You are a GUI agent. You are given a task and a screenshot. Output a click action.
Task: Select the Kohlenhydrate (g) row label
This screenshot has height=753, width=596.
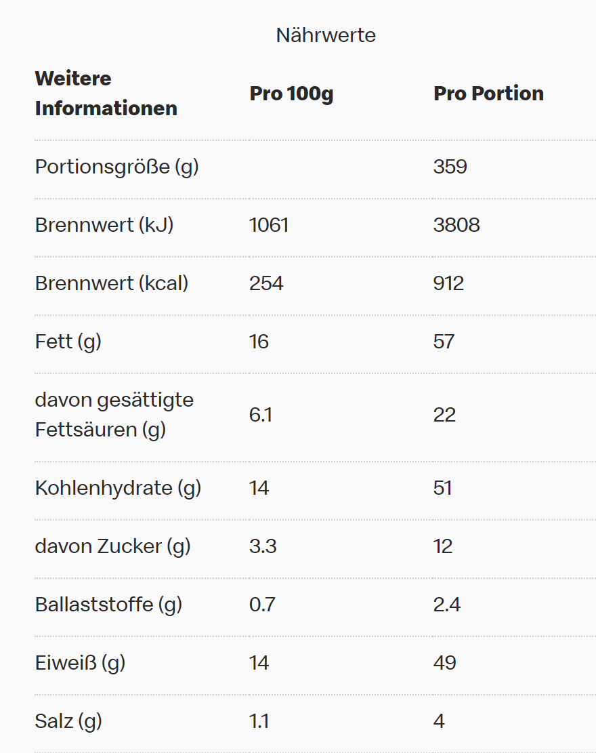[118, 488]
